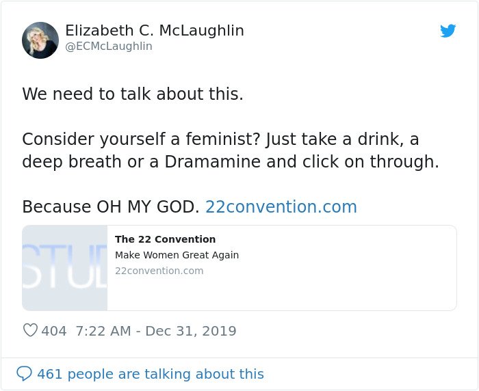Open the blue 22convention.com link in the tweet text

pyautogui.click(x=281, y=207)
